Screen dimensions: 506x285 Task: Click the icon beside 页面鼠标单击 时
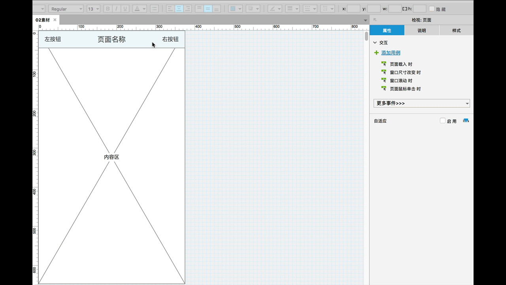(x=383, y=89)
